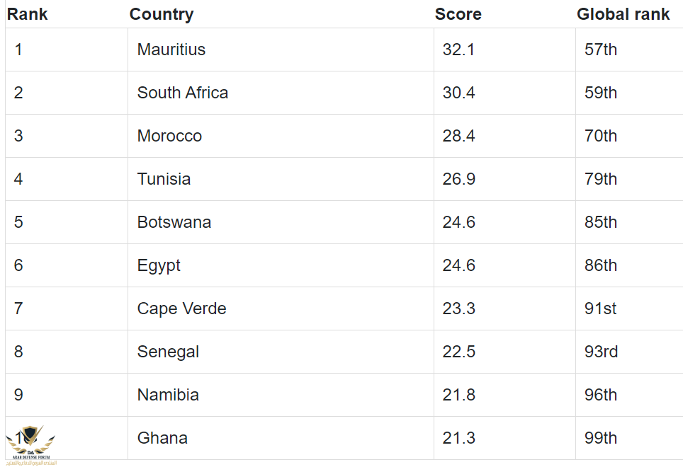Click the Egypt table cell
Image resolution: width=683 pixels, height=467 pixels.
tap(281, 265)
